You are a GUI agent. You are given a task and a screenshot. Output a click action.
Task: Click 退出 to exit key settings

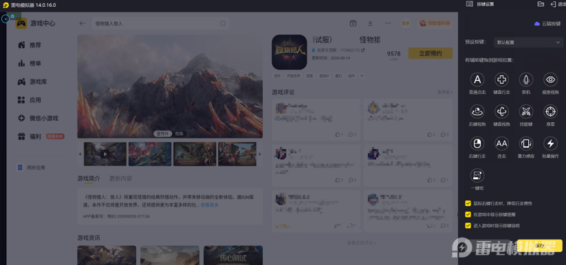(x=558, y=4)
